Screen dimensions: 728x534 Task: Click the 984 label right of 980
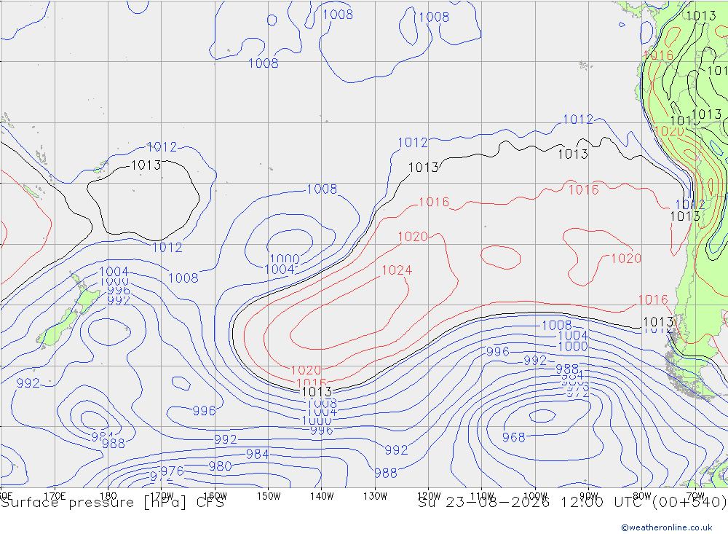(257, 454)
